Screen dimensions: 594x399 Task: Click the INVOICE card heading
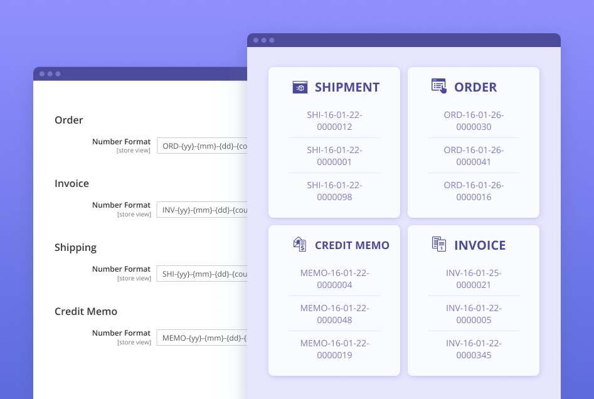tap(480, 245)
